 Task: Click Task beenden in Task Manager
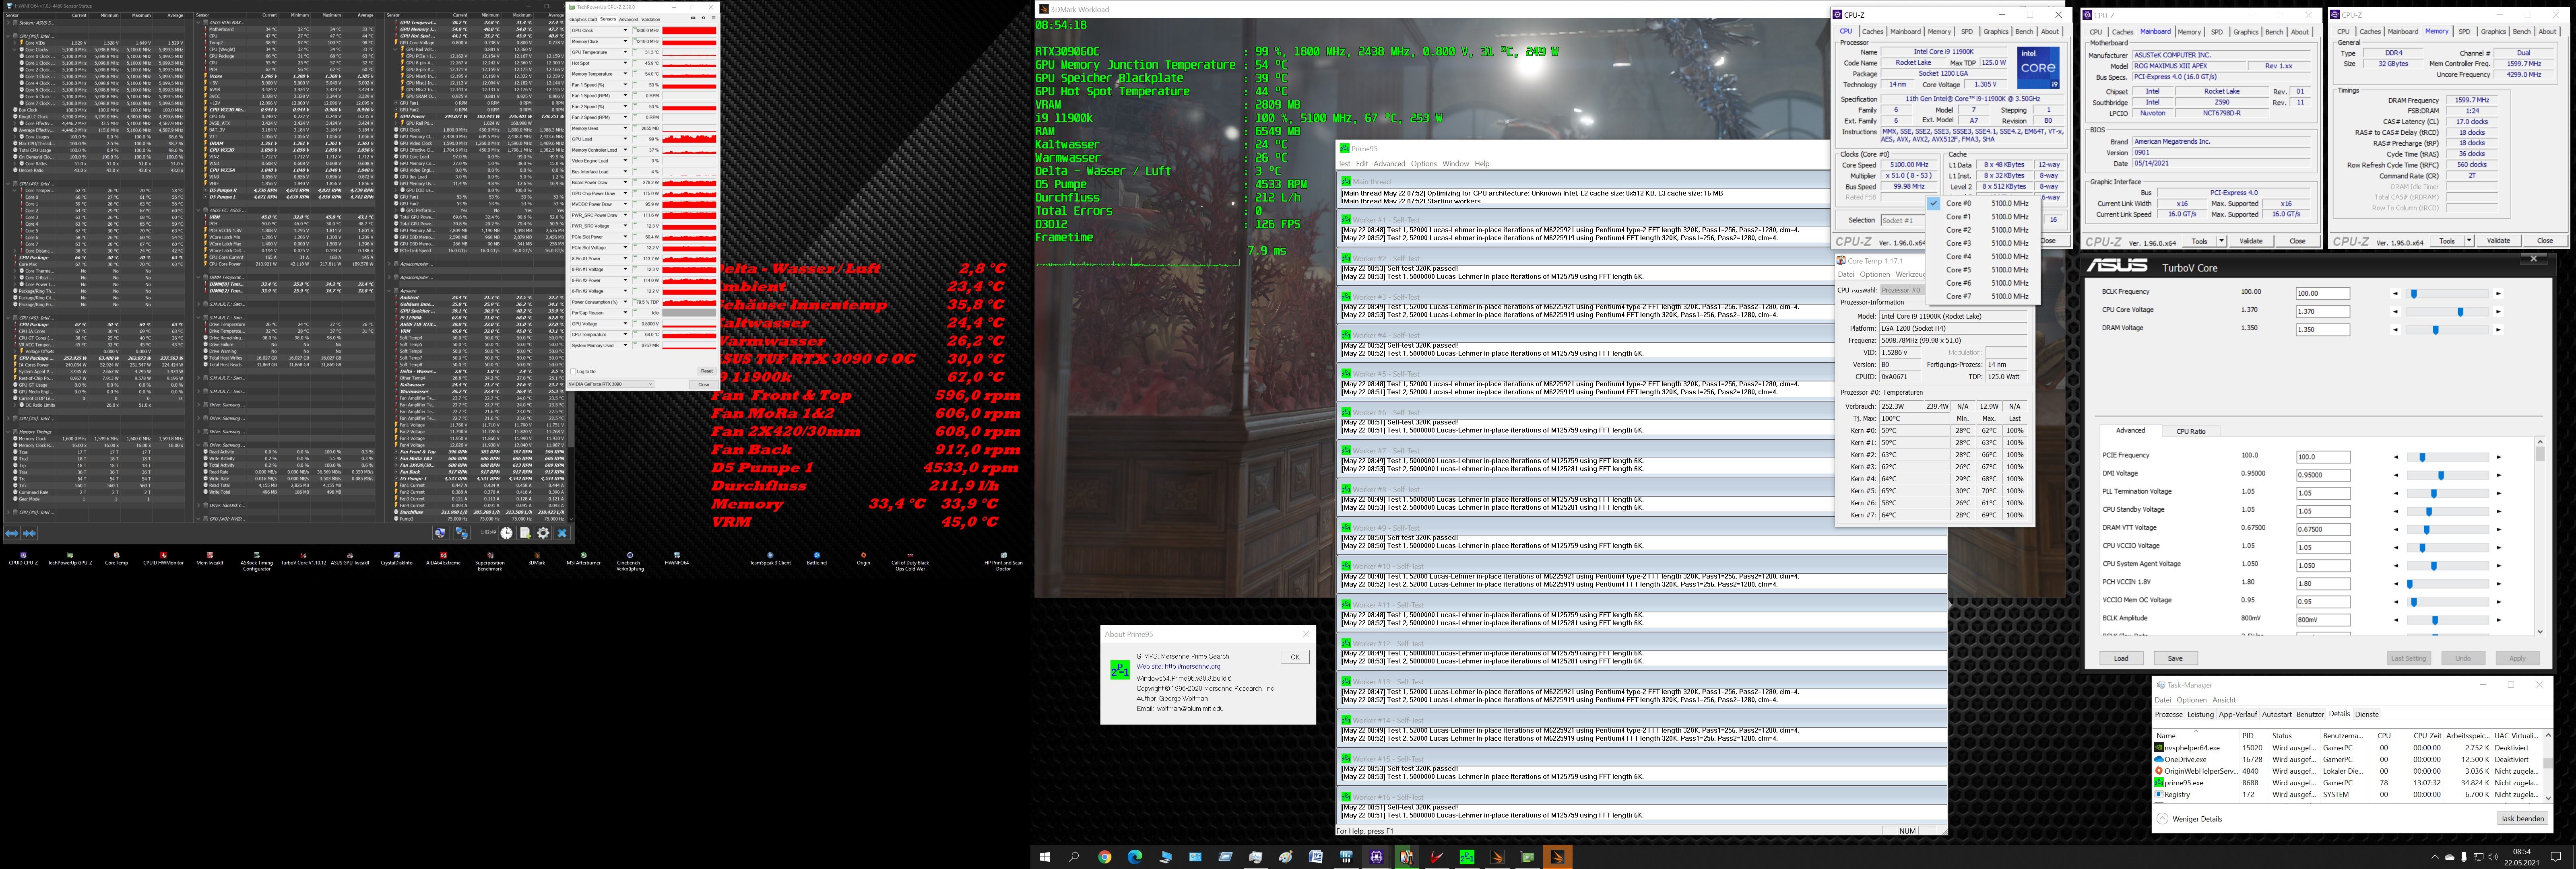(x=2522, y=818)
